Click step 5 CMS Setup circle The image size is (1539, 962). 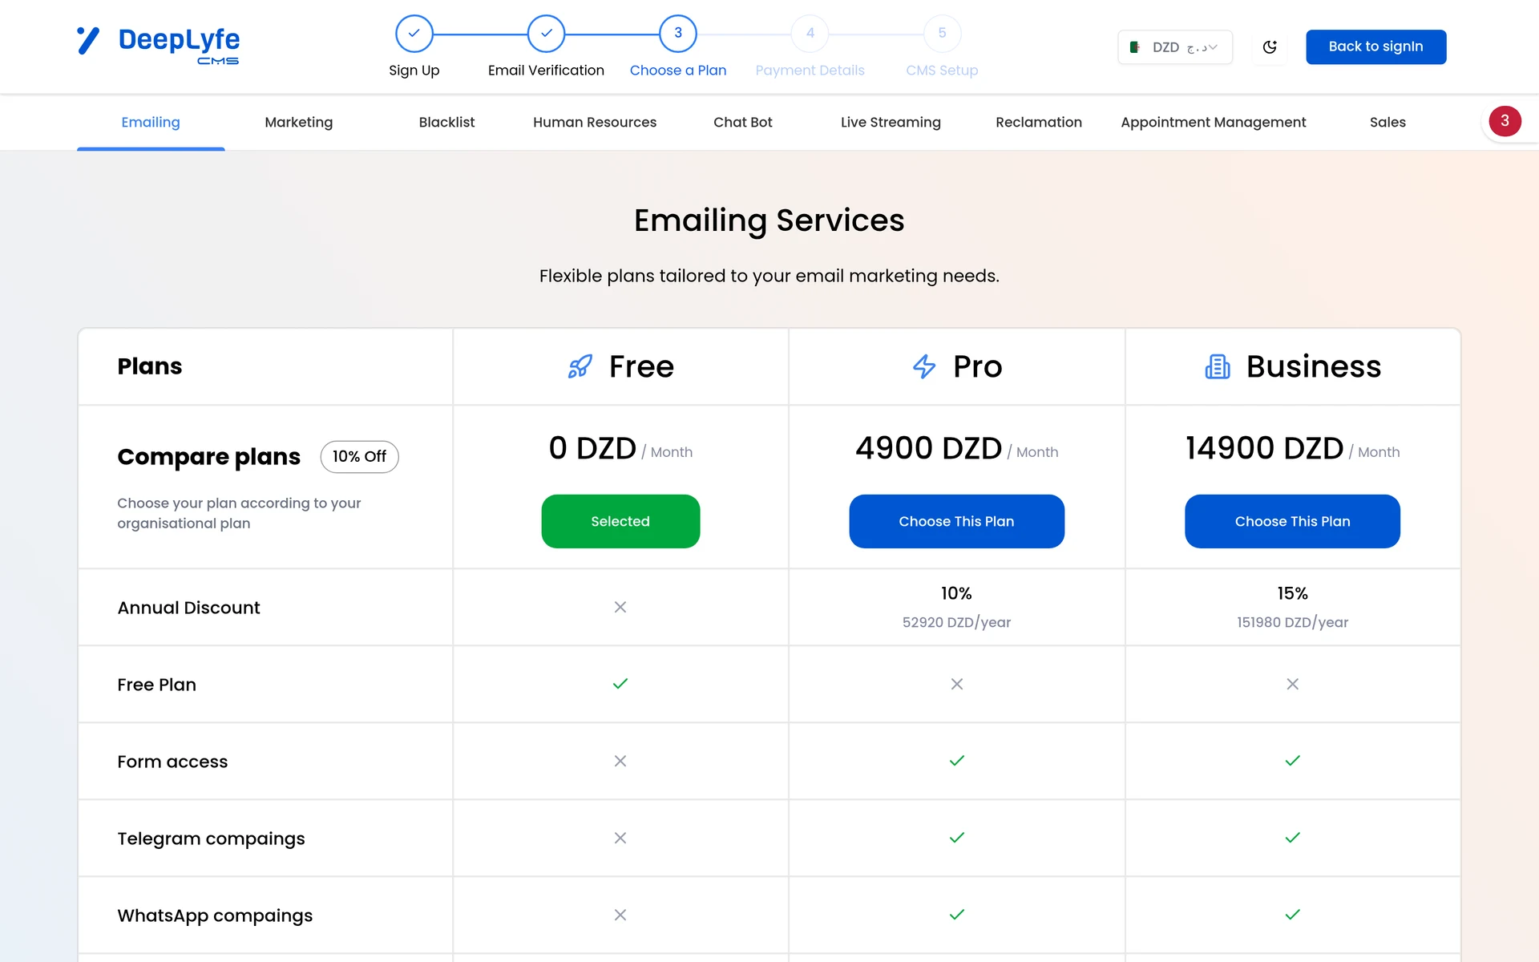[942, 34]
